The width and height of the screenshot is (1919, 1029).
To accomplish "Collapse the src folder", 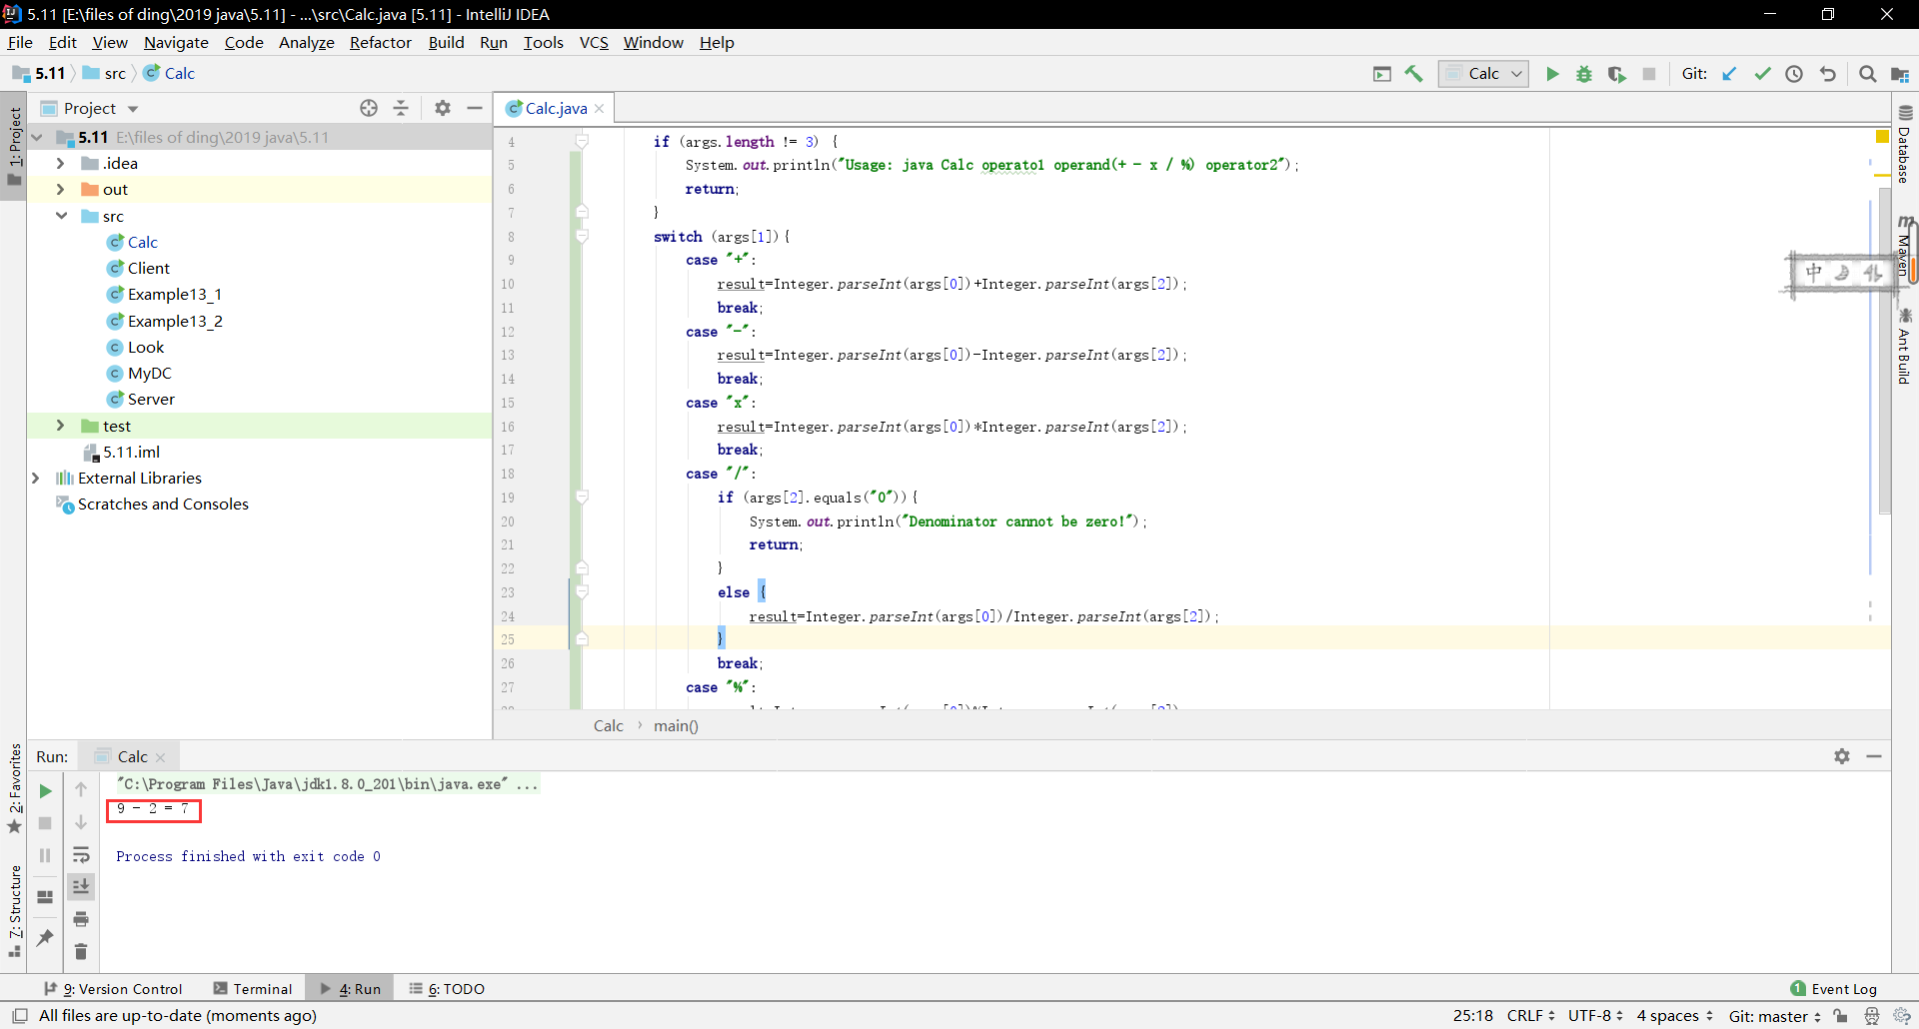I will click(61, 216).
